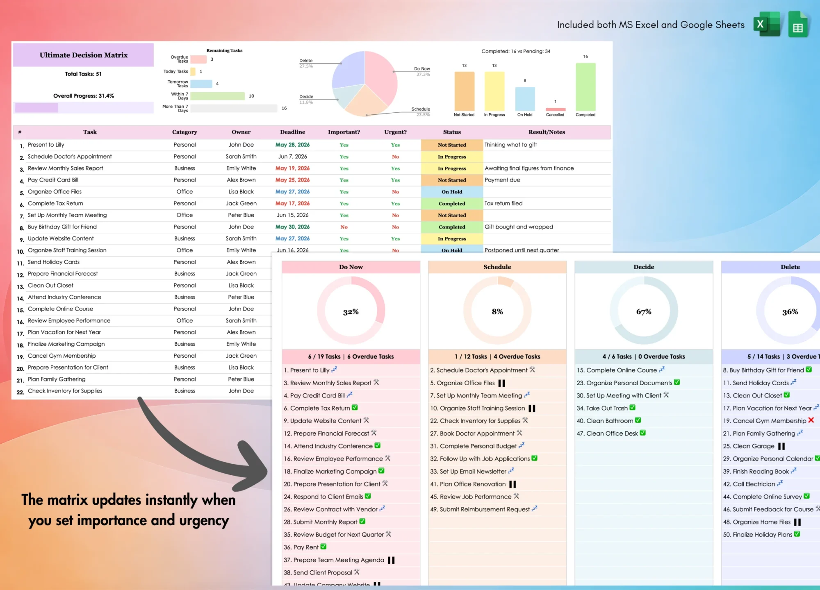
Task: Click tools icon beside matrix item Schedule Doctor's Appointment
Action: [532, 370]
